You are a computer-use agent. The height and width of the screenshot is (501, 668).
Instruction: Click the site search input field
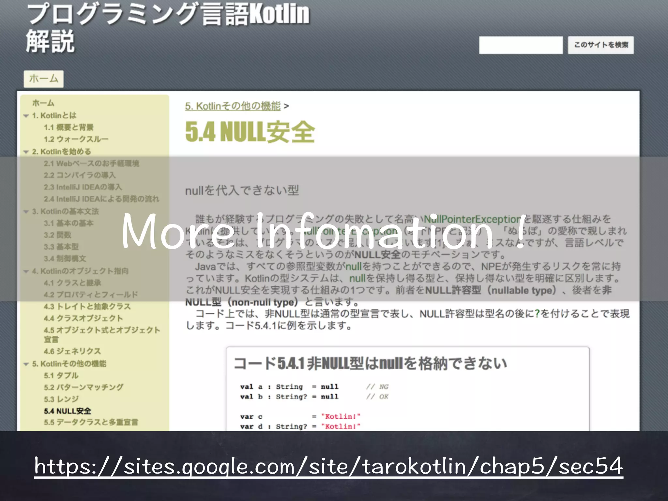pyautogui.click(x=521, y=45)
